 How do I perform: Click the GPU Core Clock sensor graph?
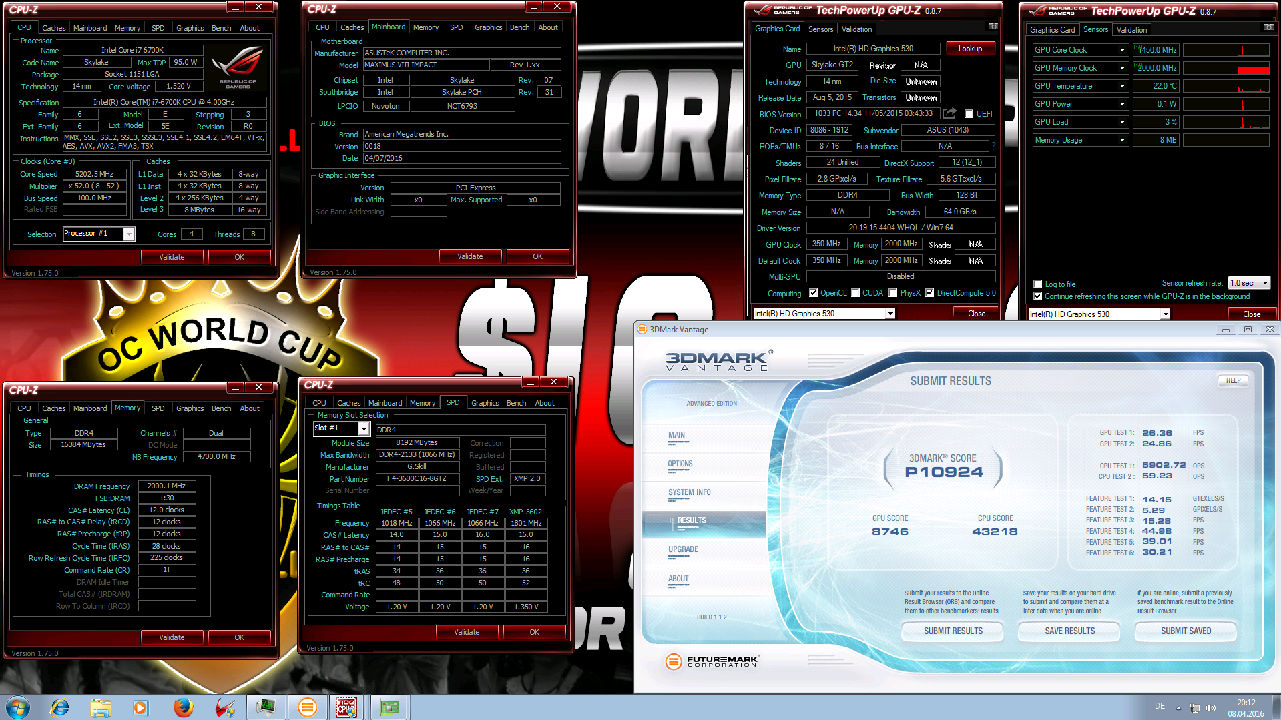point(1226,50)
